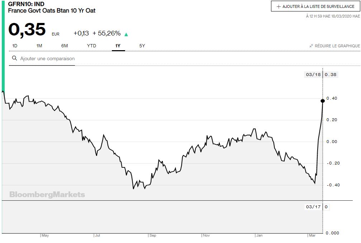Click the BloombergMarkets watermark logo

pos(47,195)
